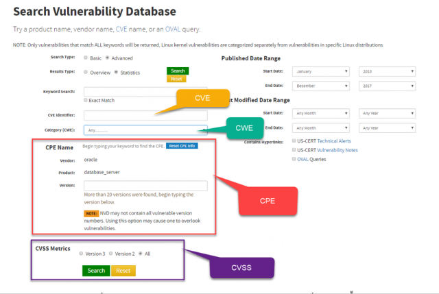Click the Keyword Search input field

tap(145, 92)
